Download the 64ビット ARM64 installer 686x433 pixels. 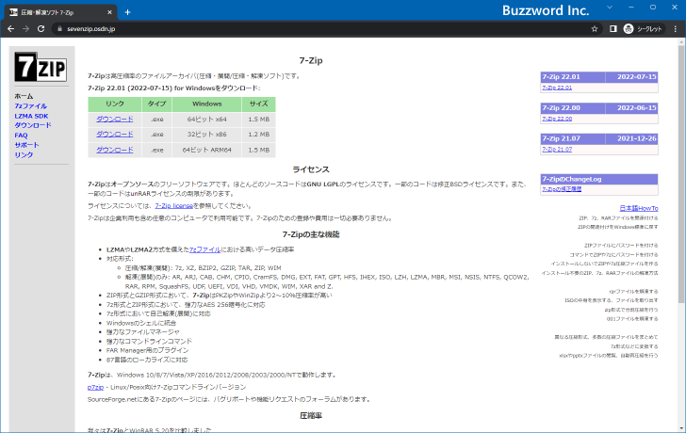click(x=115, y=150)
